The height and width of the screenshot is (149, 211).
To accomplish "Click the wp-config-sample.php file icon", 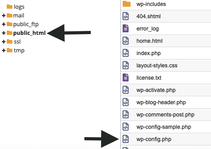I will pos(125,127).
